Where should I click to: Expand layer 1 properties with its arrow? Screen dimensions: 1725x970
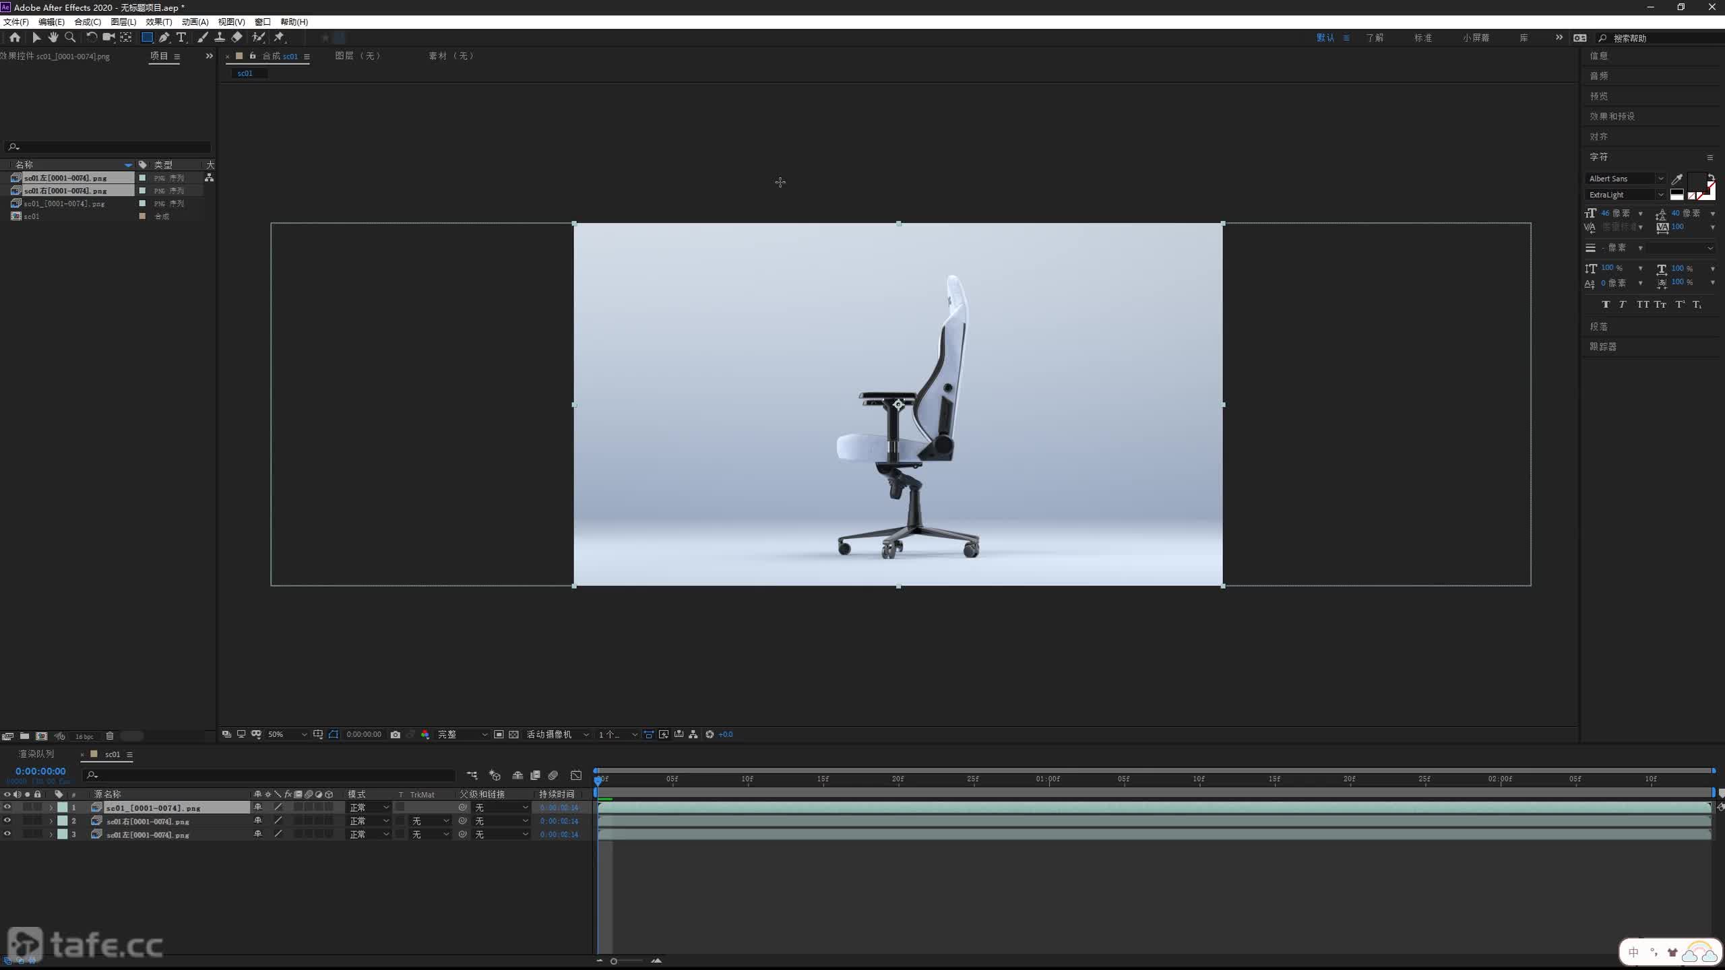coord(51,808)
